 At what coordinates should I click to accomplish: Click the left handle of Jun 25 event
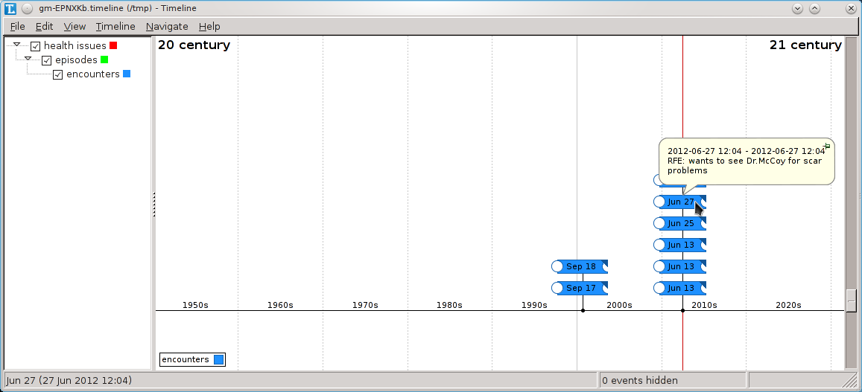(659, 223)
